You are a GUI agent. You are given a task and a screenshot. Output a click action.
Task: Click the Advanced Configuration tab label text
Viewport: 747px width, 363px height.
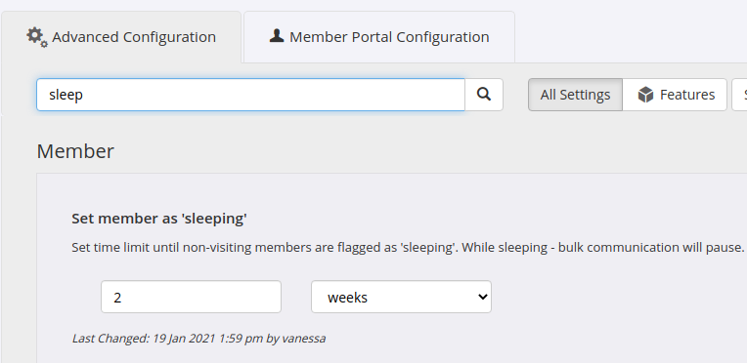click(x=134, y=37)
